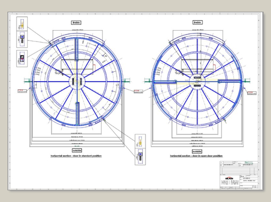Click the company logo in the title block
This screenshot has height=202, width=271.
pyautogui.click(x=229, y=178)
